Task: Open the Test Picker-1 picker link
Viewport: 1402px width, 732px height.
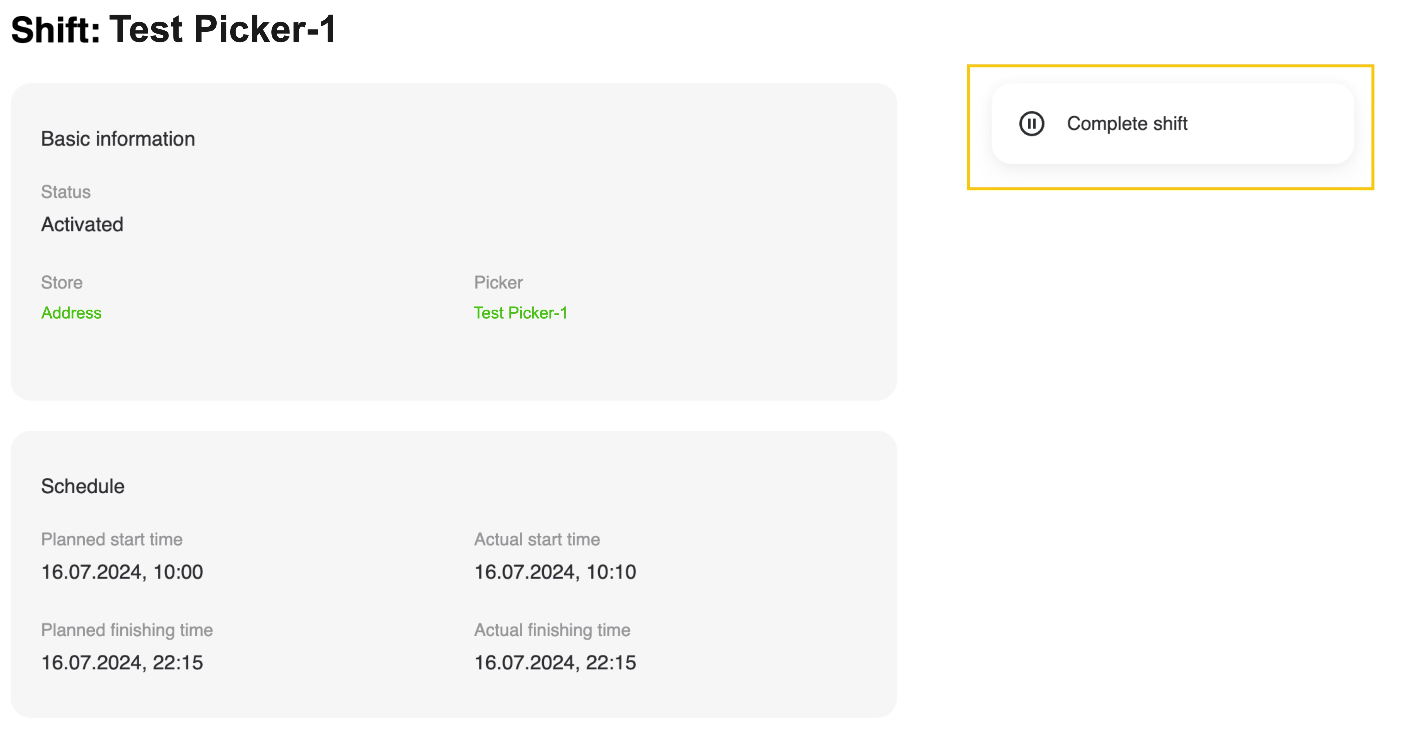Action: point(520,313)
